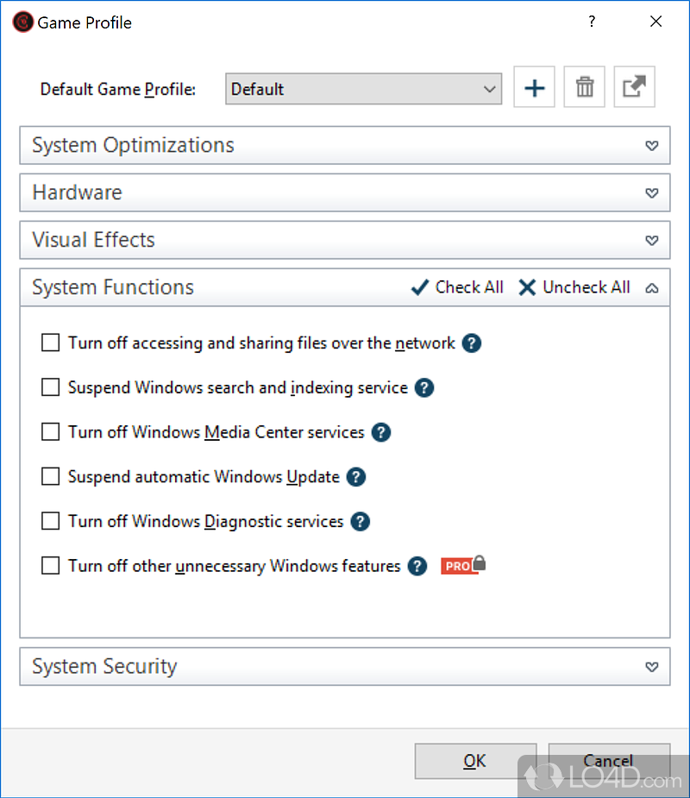Click the delete profile trash icon
Screen dimensions: 690x798
pos(584,88)
